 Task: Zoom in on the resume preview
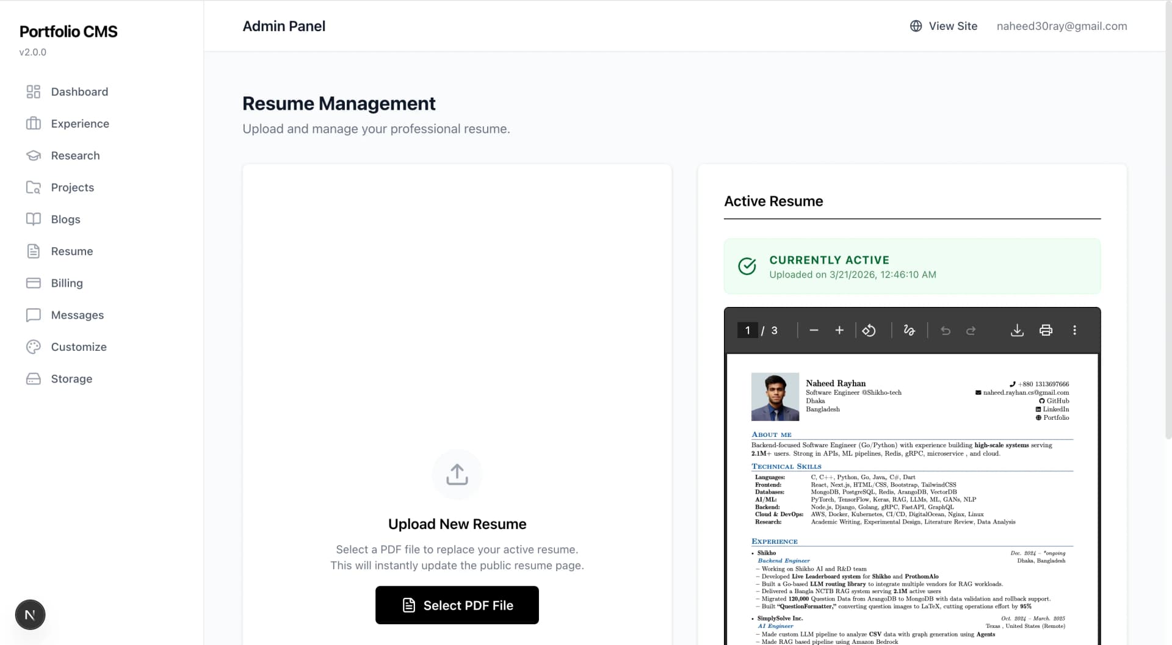(839, 330)
